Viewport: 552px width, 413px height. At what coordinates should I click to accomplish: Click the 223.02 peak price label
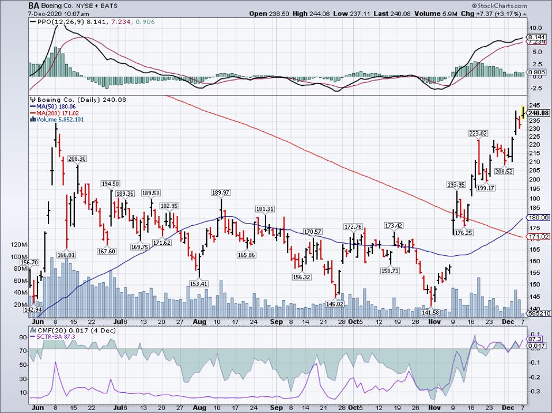click(478, 133)
